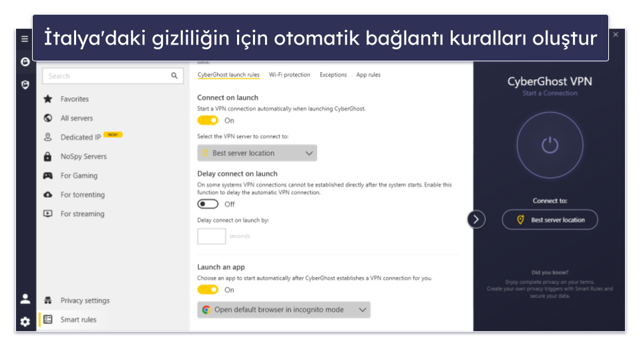Click the Favorites star icon
This screenshot has width=641, height=340.
click(x=48, y=99)
